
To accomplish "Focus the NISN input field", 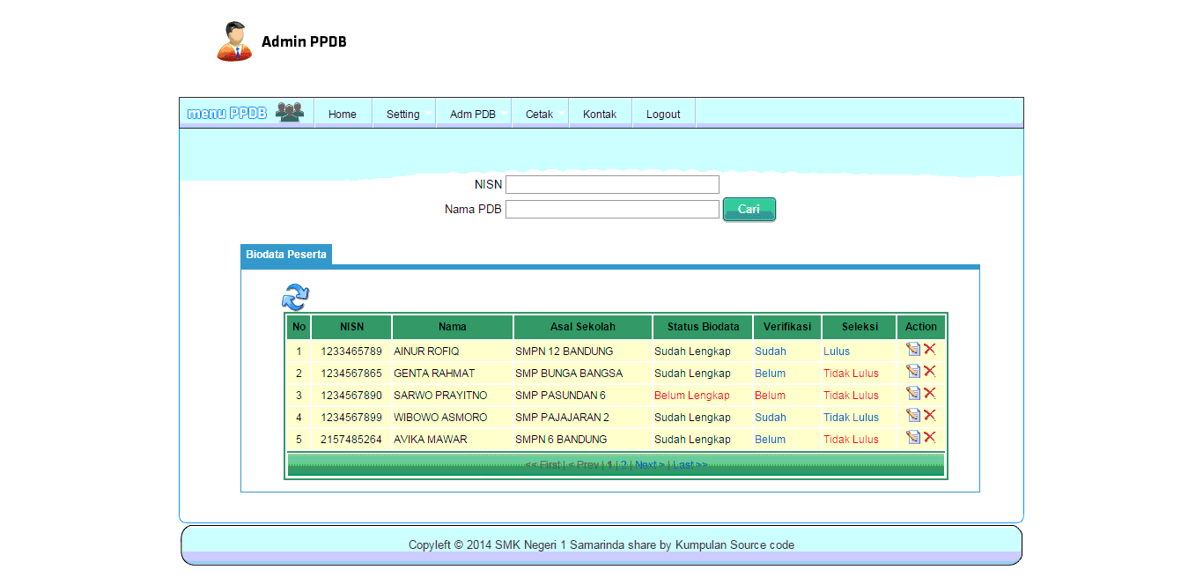I will (x=612, y=184).
